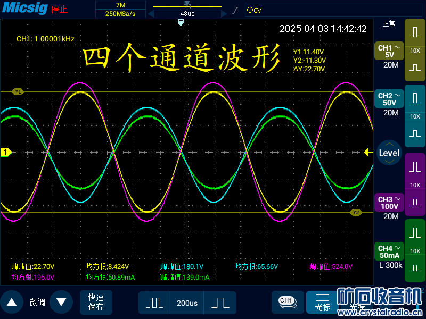The width and height of the screenshot is (426, 319).
Task: Click the multi-pulse timebase icon left of 200us
Action: tap(154, 303)
